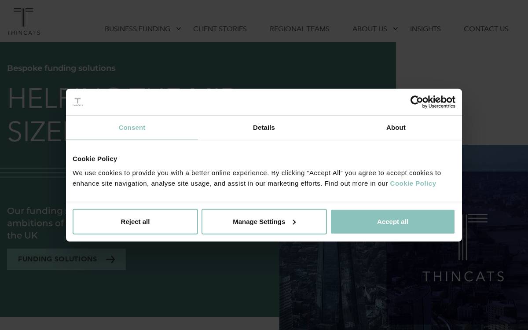The image size is (528, 330).
Task: Expand the Business Funding dropdown chevron
Action: (x=179, y=29)
